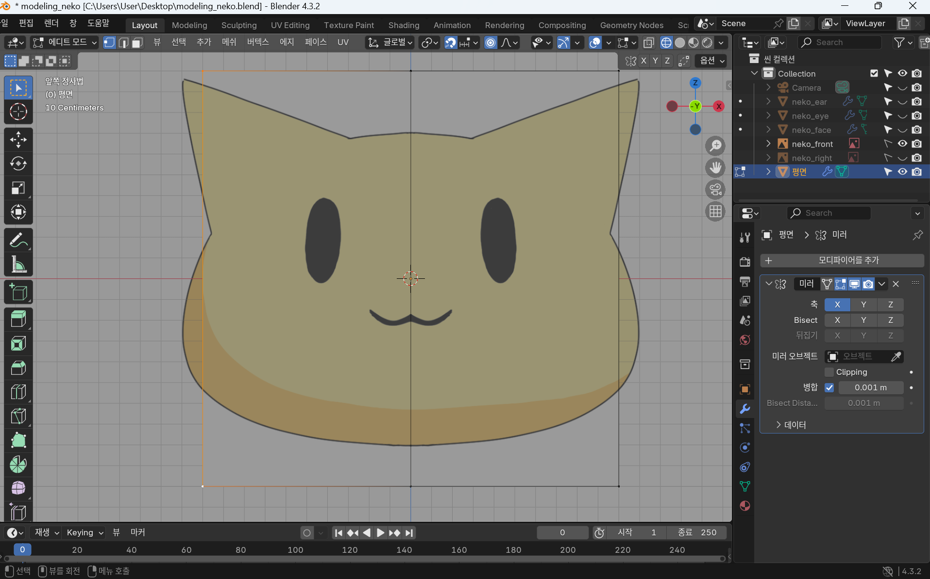Toggle Collection exclude checkbox
The image size is (930, 579).
click(874, 73)
